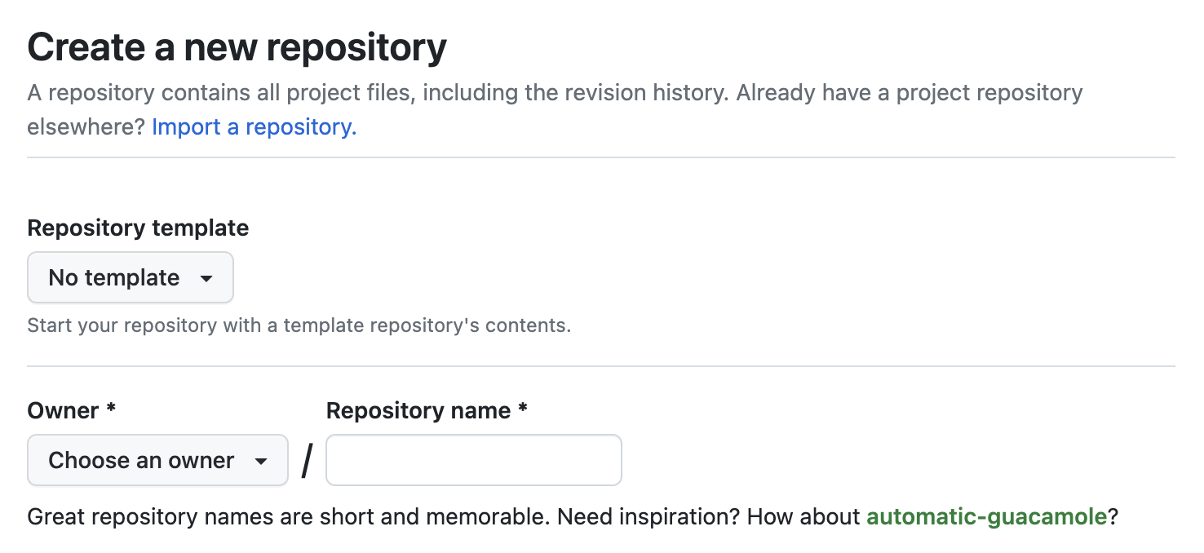Open the Import a repository link
Image resolution: width=1204 pixels, height=553 pixels.
254,127
